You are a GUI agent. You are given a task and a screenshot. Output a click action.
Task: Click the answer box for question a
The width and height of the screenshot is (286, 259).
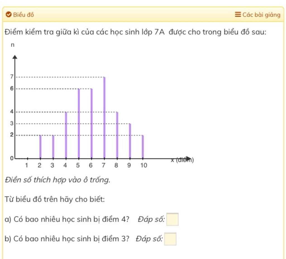(x=172, y=219)
